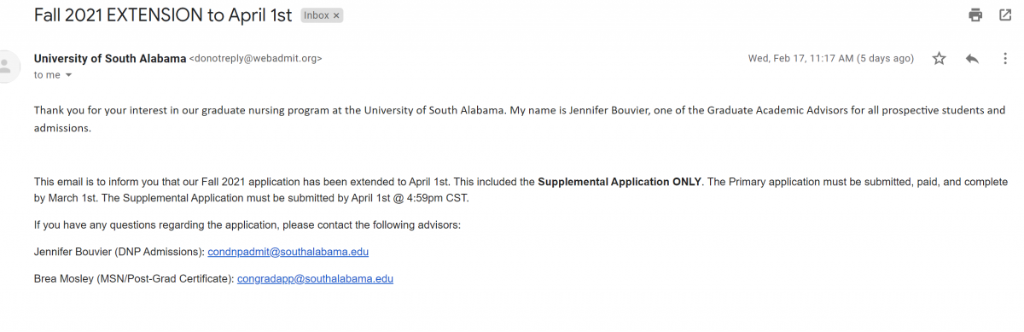Expand recipient details arrow next to "to me"
Viewport: 1024px width, 332px height.
pos(69,75)
